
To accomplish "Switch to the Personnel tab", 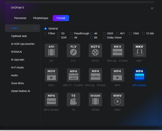I will tap(20, 18).
